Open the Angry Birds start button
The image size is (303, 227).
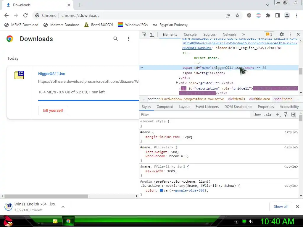click(8, 221)
